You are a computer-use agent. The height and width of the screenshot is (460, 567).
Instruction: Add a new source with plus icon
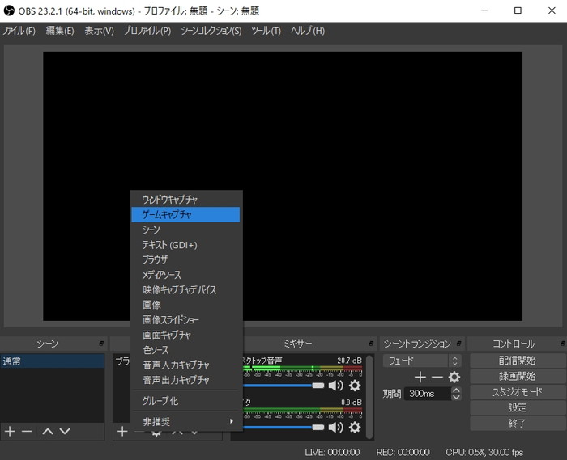122,431
